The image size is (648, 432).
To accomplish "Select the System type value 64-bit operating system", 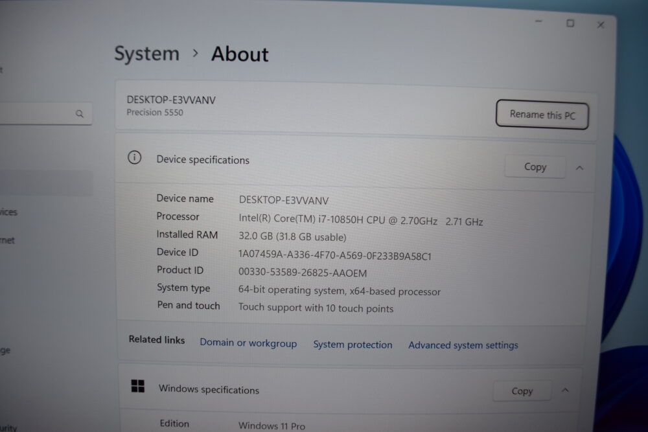I will pos(340,291).
